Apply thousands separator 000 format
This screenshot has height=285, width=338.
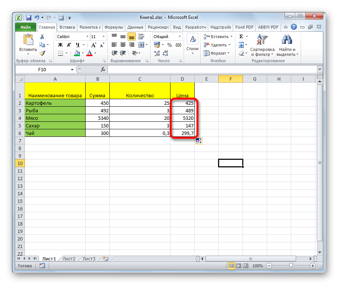point(178,45)
